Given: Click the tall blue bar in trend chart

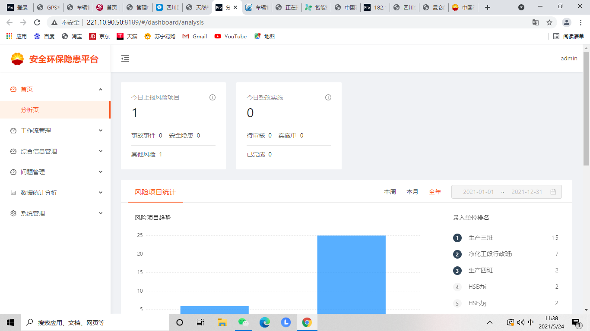Looking at the screenshot, I should (352, 275).
